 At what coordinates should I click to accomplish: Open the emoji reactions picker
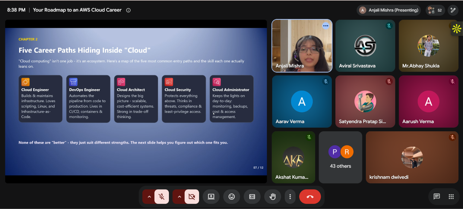(x=232, y=197)
